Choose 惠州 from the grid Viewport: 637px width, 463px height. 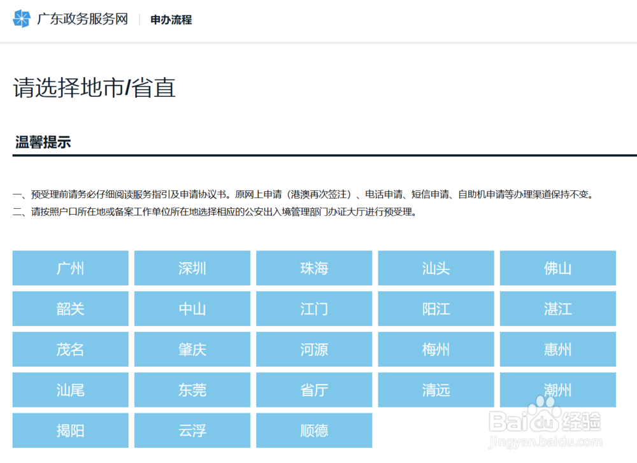[x=558, y=349]
